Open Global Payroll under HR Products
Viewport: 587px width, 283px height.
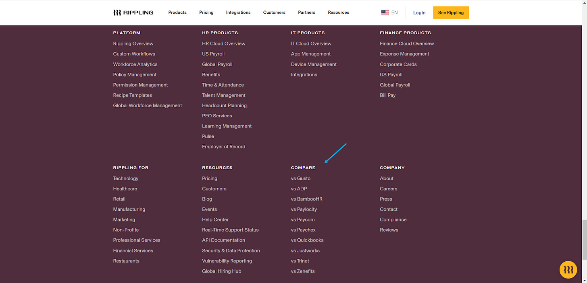click(217, 64)
